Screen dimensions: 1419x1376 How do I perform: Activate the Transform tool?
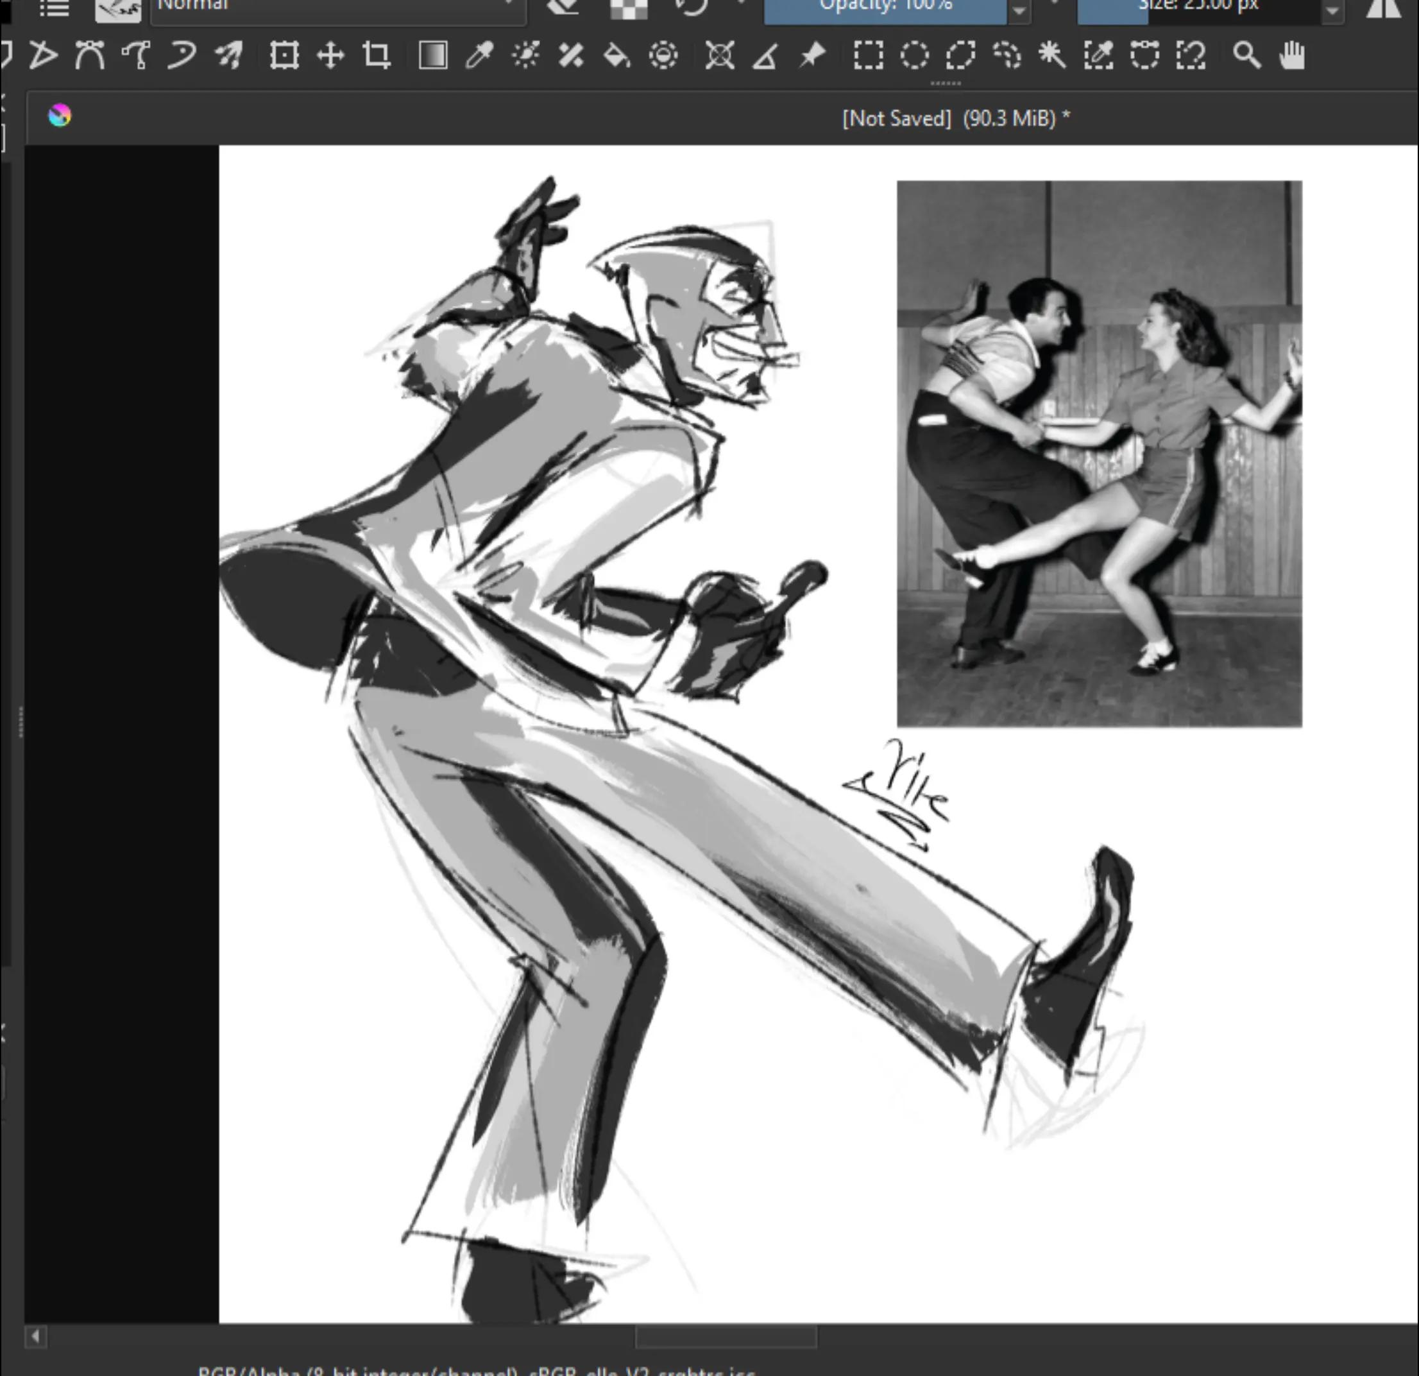pyautogui.click(x=284, y=56)
